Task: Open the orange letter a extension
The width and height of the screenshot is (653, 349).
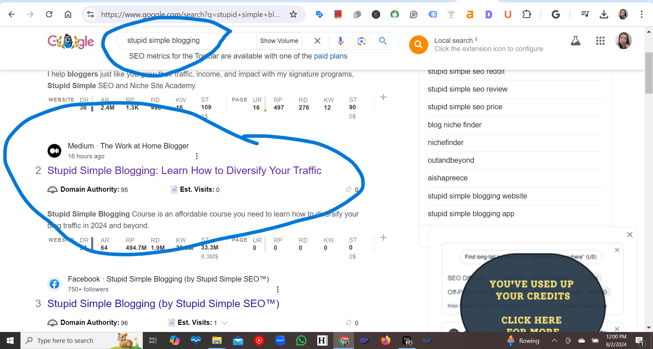Action: [x=470, y=14]
